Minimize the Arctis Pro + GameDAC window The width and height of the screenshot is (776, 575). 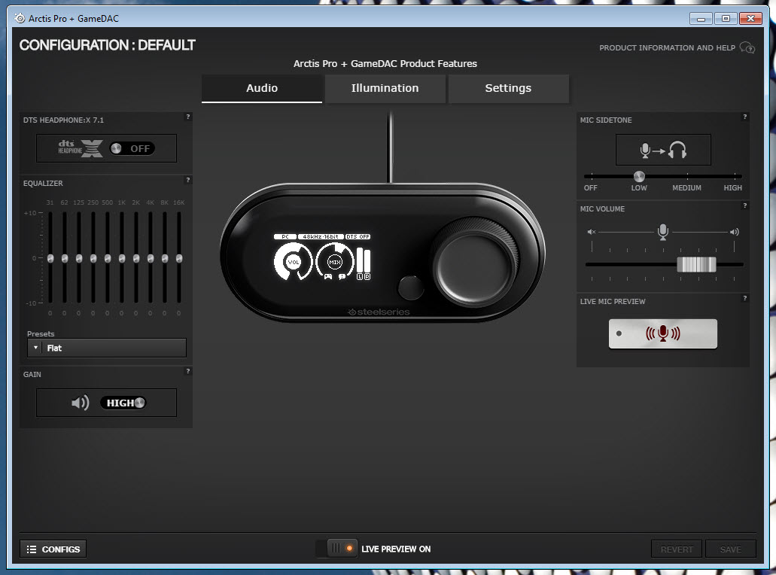(x=701, y=19)
